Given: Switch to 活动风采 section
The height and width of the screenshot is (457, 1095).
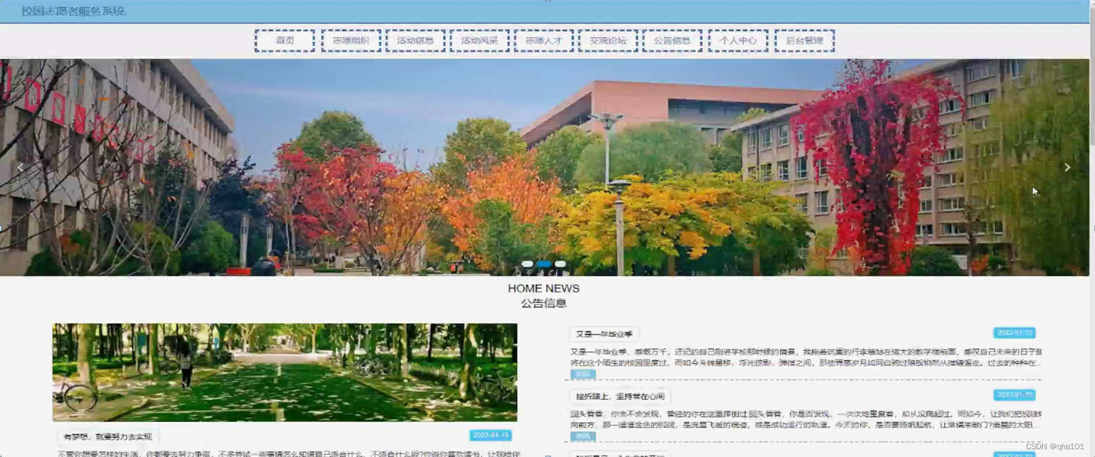Looking at the screenshot, I should (x=480, y=41).
